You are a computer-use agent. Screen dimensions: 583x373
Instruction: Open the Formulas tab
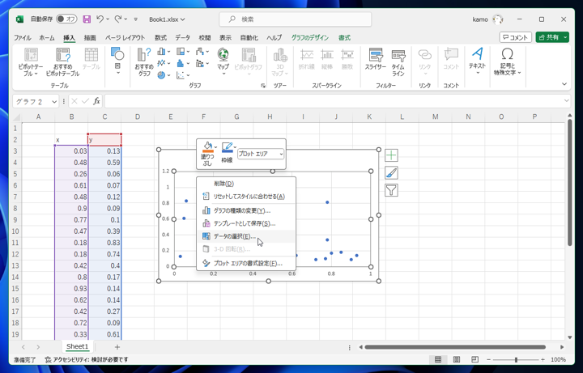pos(160,37)
